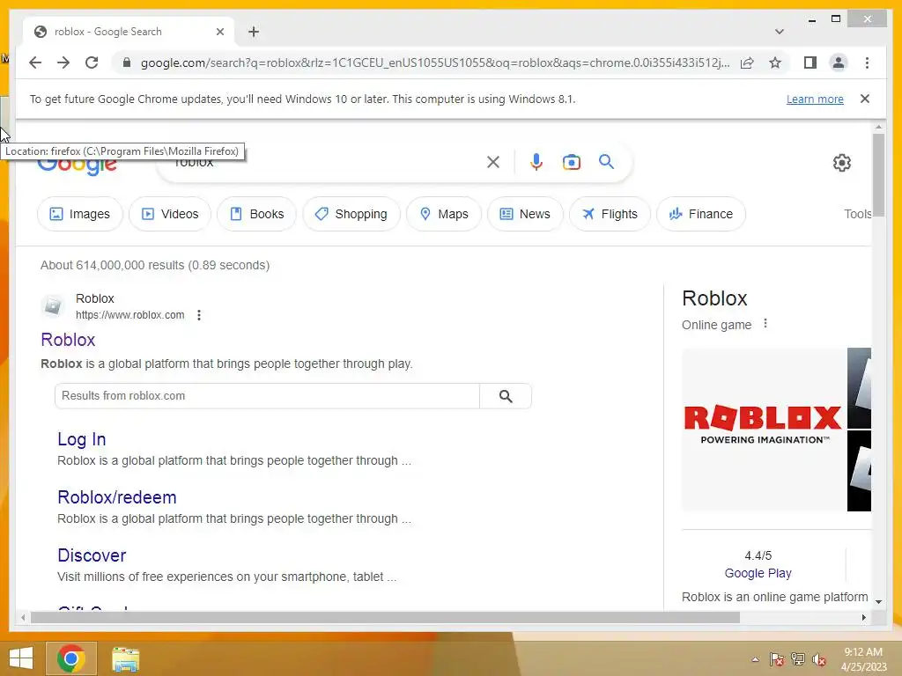This screenshot has height=676, width=902.
Task: Open the Google Play rating link
Action: (758, 573)
